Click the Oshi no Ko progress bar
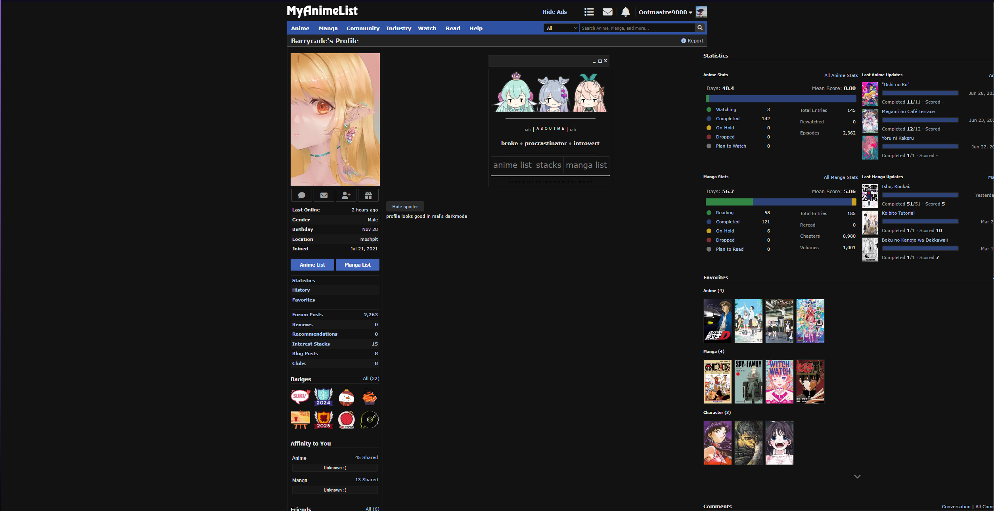The image size is (994, 511). (x=920, y=92)
